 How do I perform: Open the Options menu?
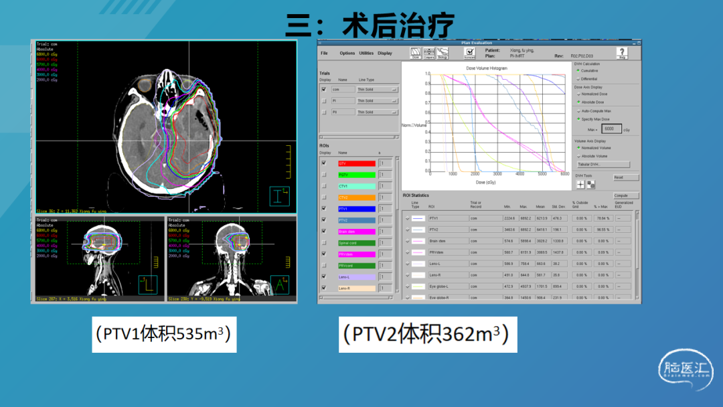click(347, 53)
